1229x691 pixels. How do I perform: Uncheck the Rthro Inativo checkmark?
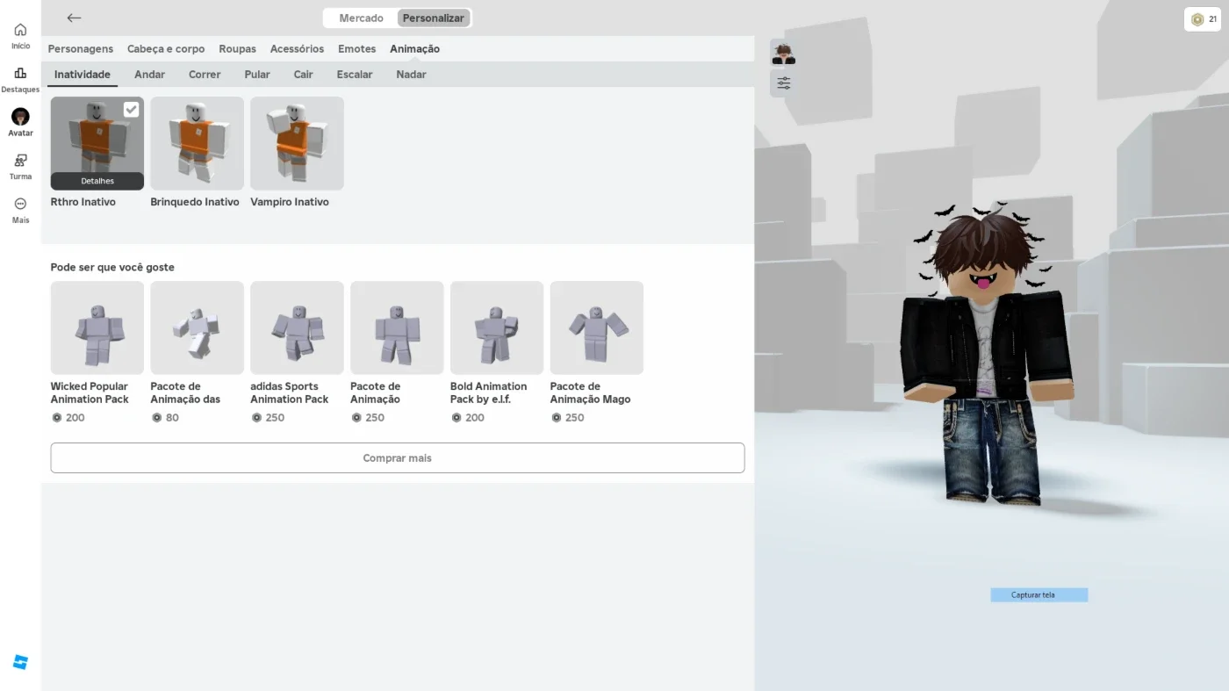(x=131, y=109)
